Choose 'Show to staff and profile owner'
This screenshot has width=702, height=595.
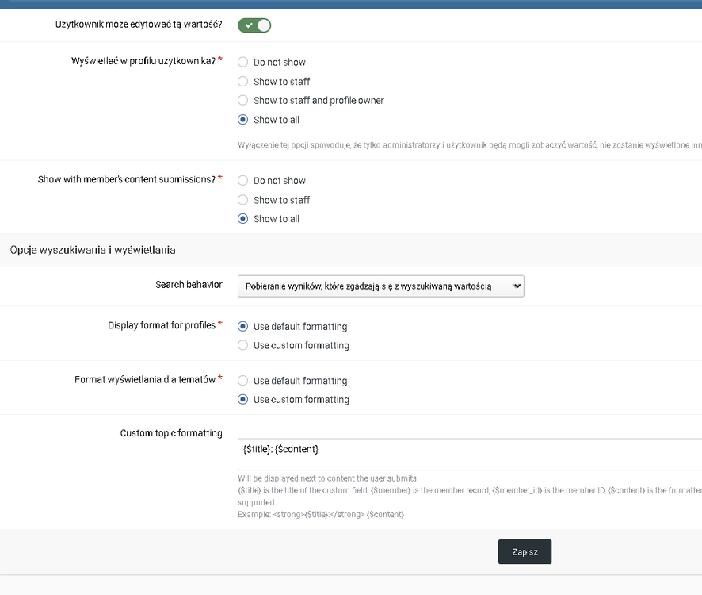pyautogui.click(x=243, y=101)
